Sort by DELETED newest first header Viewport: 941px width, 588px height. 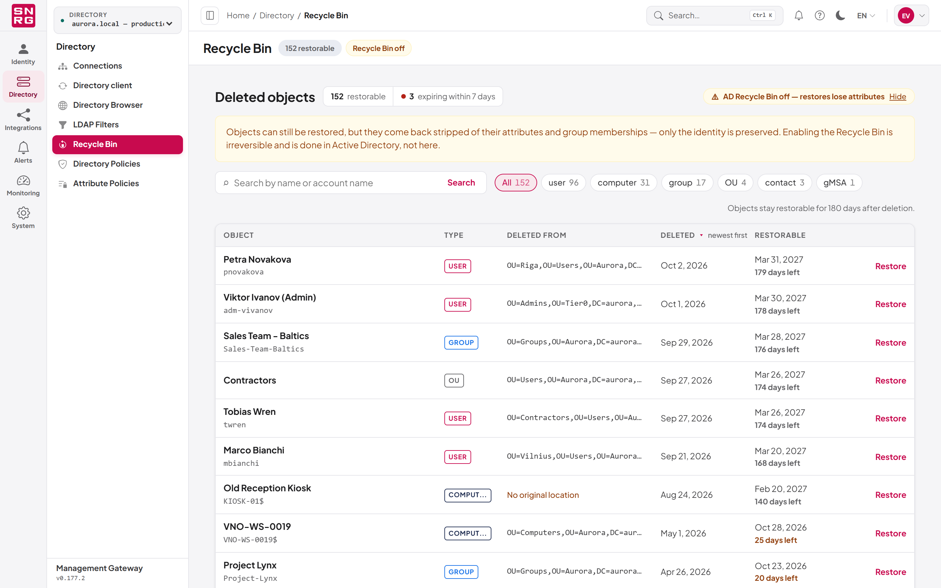click(x=703, y=235)
